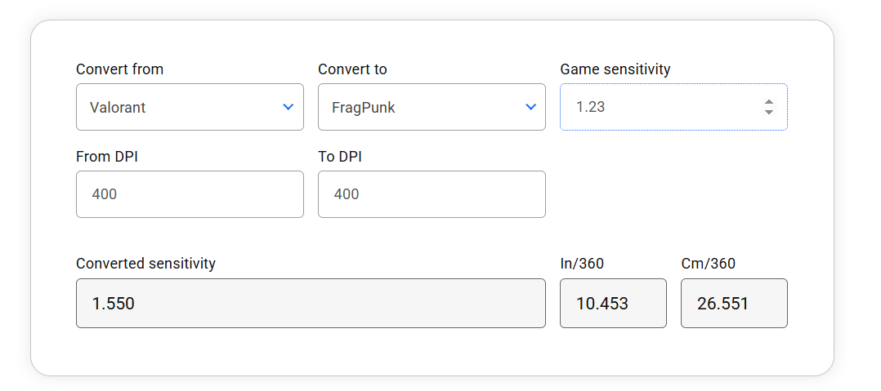Click the Converted sensitivity result box

click(x=311, y=304)
